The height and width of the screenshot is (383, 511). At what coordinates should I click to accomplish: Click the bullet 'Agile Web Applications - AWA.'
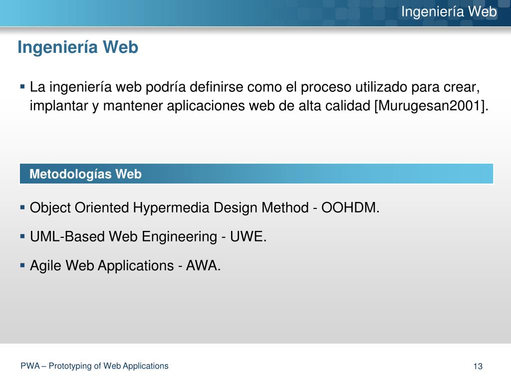pos(125,265)
